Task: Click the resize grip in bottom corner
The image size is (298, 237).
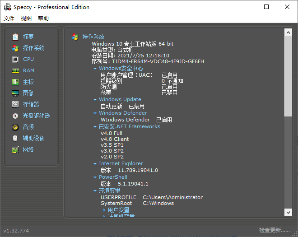Action: (295, 234)
